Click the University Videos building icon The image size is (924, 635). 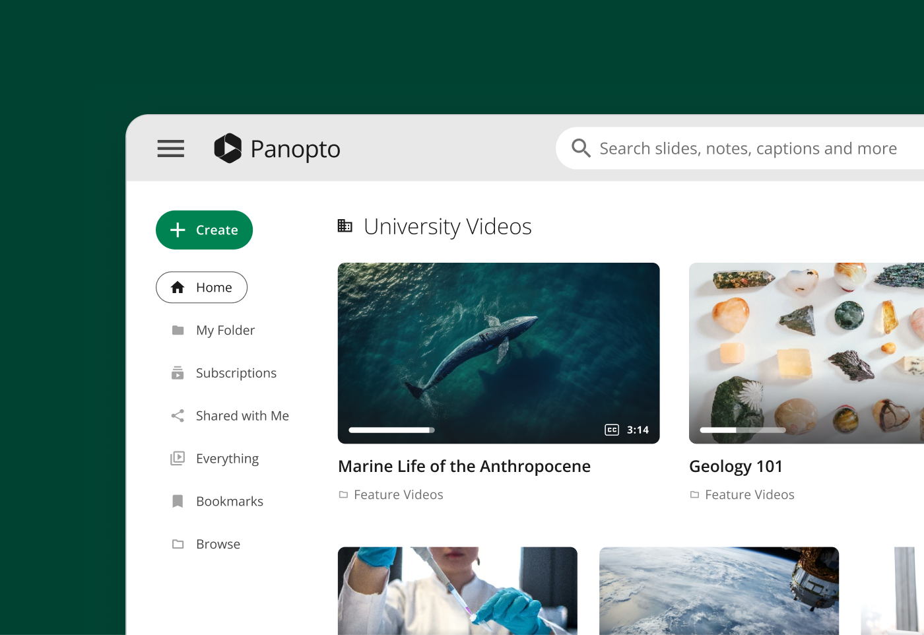345,226
